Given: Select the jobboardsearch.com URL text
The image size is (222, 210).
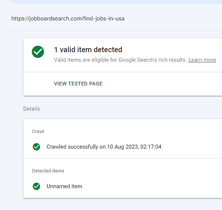Looking at the screenshot, I should 68,18.
